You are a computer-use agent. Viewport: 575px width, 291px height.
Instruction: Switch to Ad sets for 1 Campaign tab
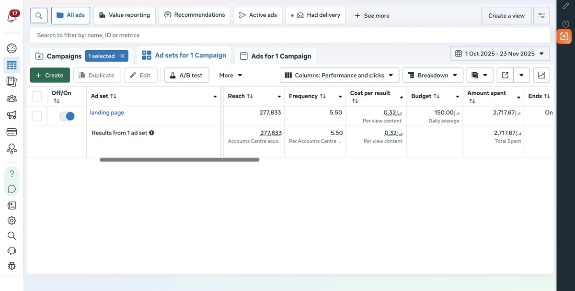click(184, 56)
